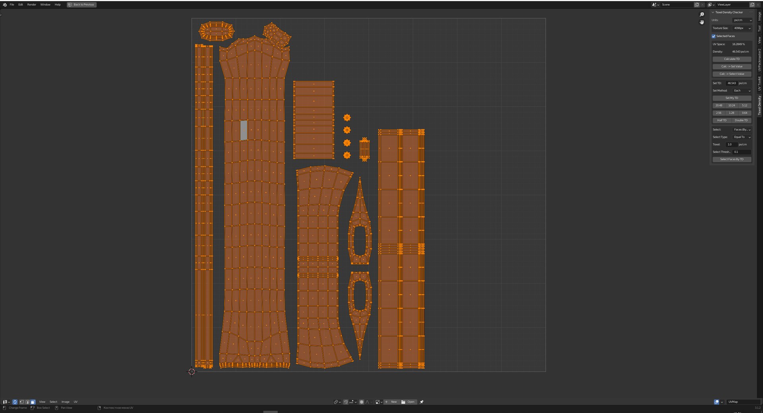The height and width of the screenshot is (413, 763).
Task: Click the new view layer copy icon
Action: [x=752, y=5]
